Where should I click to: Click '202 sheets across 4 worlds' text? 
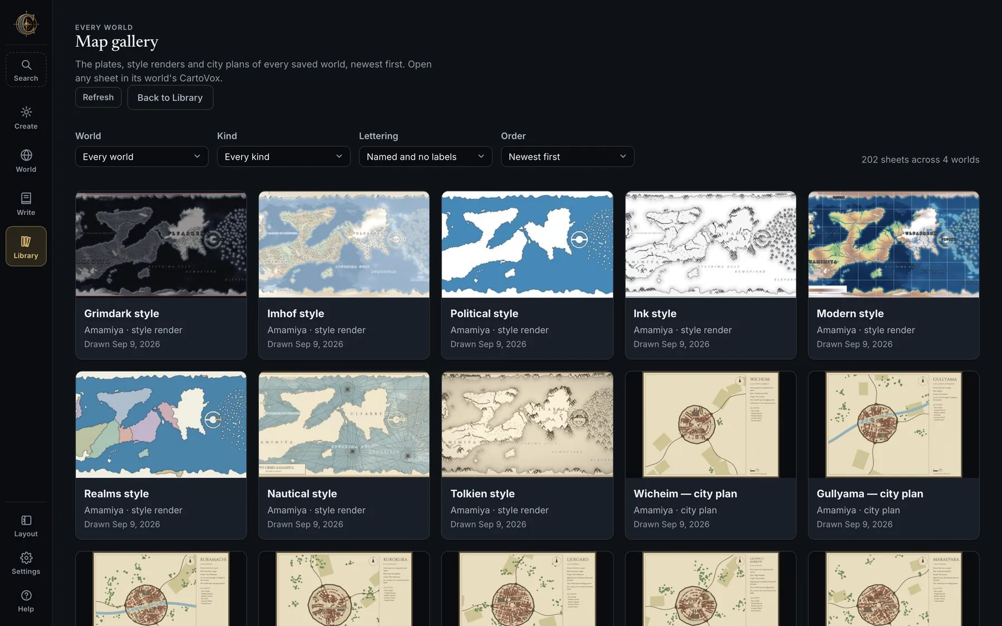click(x=921, y=160)
